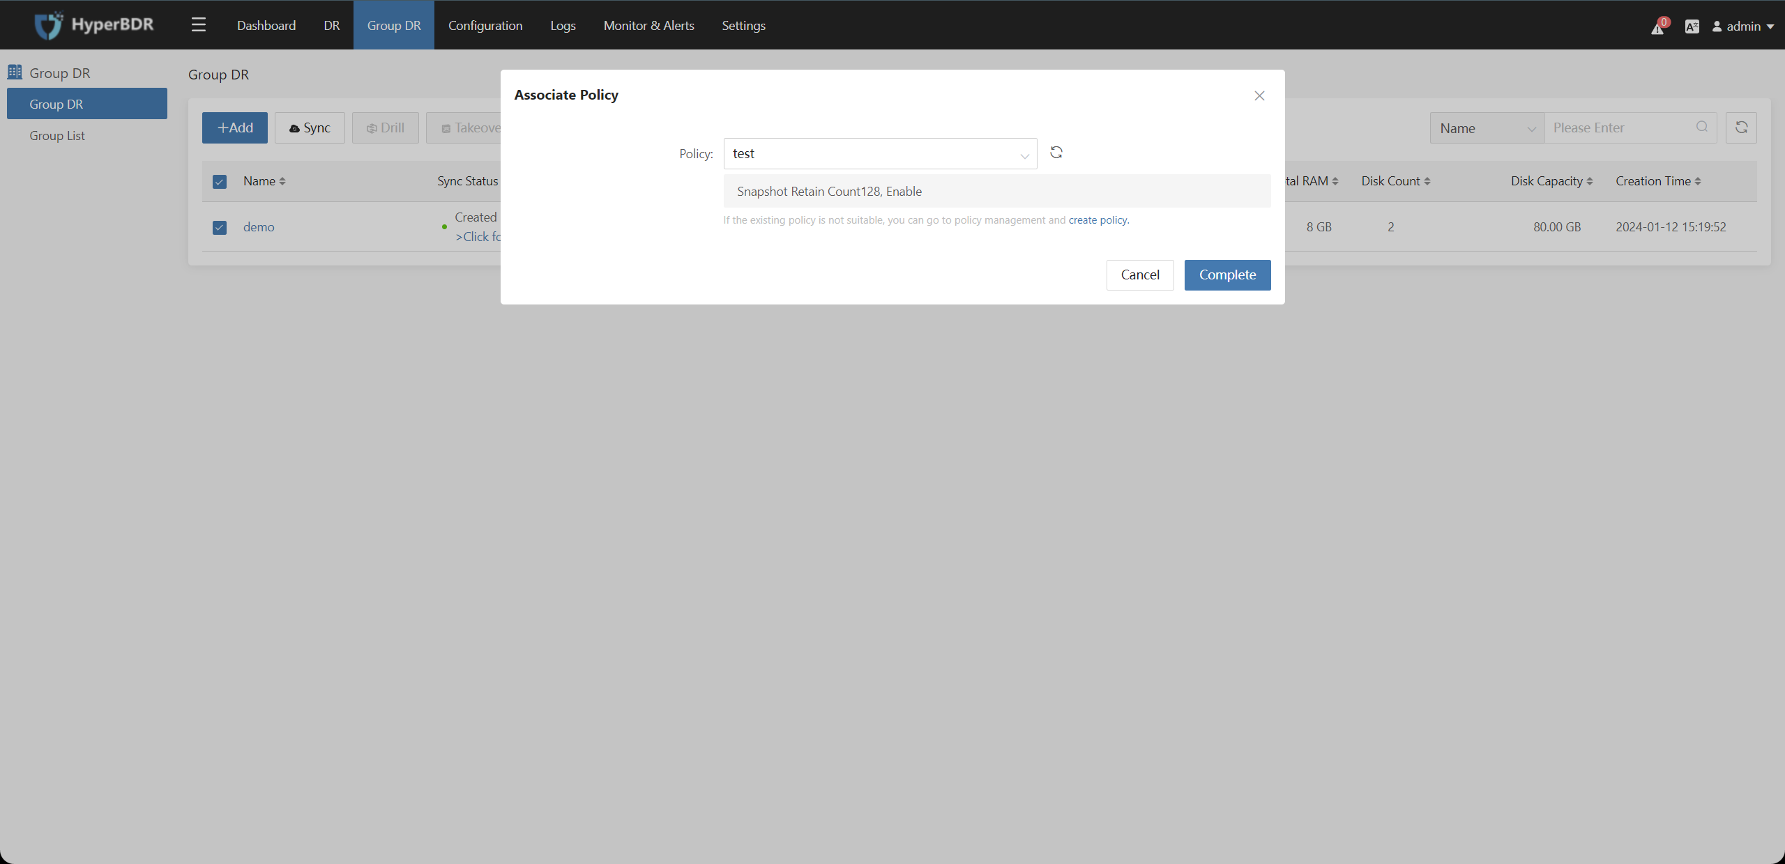Expand the Name sort dropdown
This screenshot has height=864, width=1785.
[1486, 128]
